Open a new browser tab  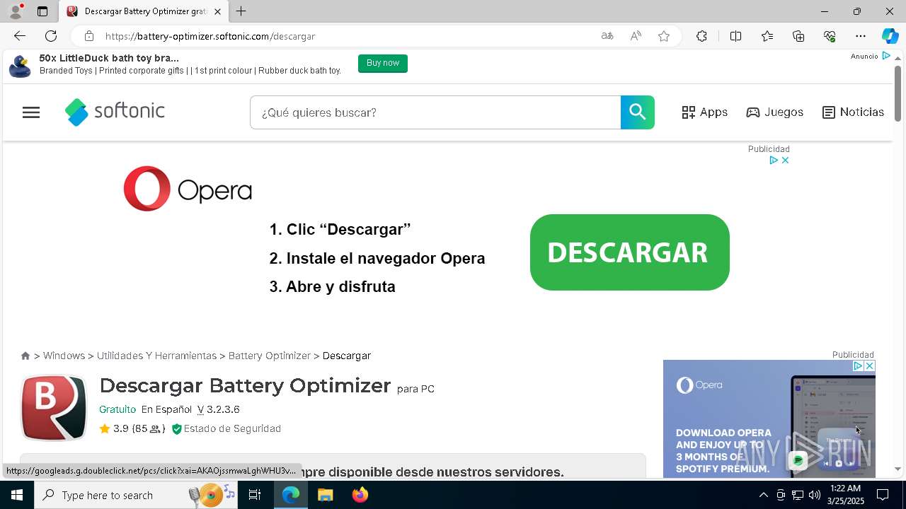(x=241, y=11)
